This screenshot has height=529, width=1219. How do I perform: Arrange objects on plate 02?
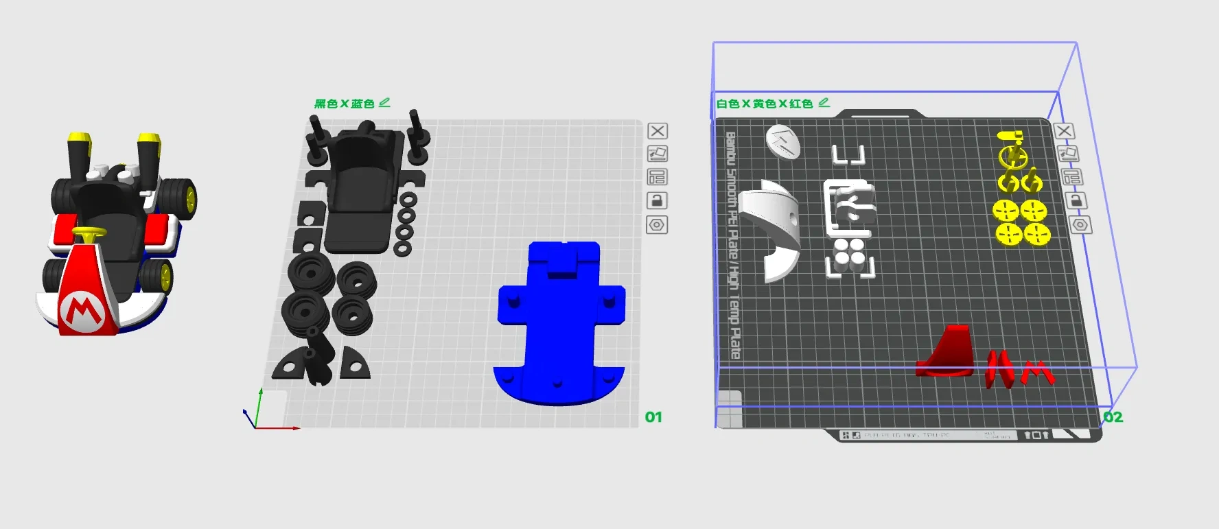point(1072,177)
